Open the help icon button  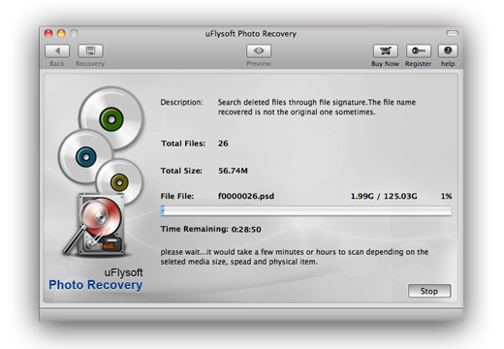[x=448, y=51]
